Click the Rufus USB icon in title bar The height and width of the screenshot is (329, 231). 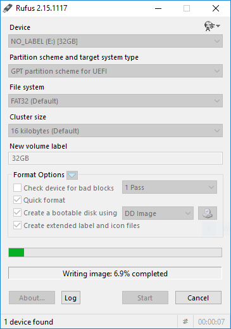[x=8, y=8]
